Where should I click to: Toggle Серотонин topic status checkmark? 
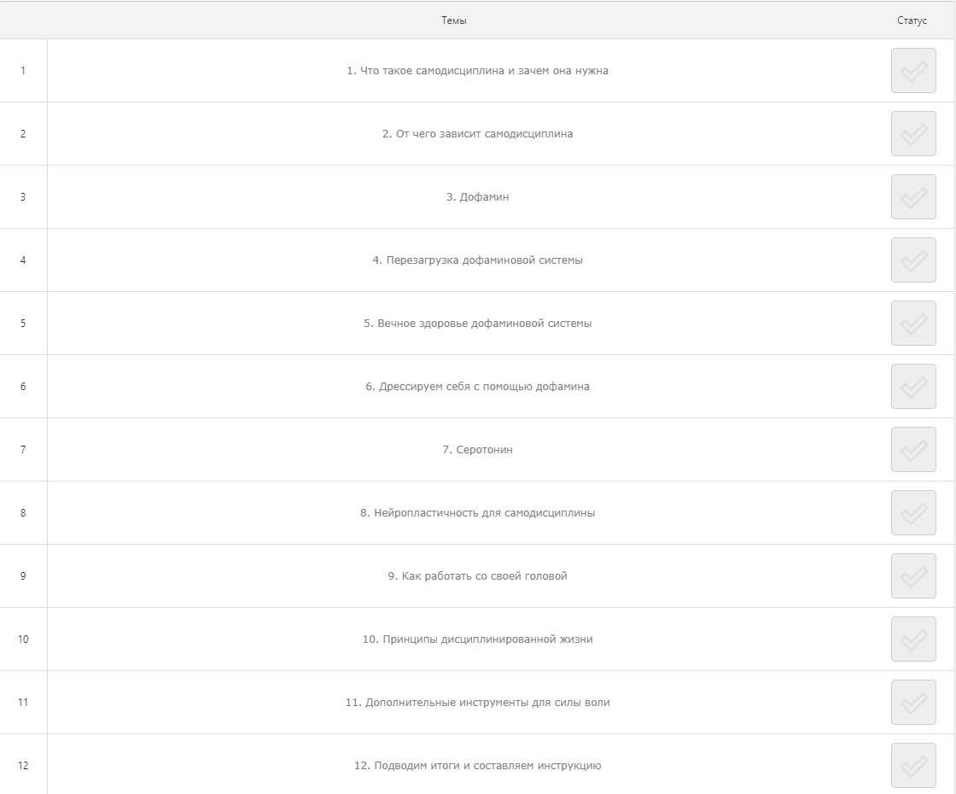913,450
